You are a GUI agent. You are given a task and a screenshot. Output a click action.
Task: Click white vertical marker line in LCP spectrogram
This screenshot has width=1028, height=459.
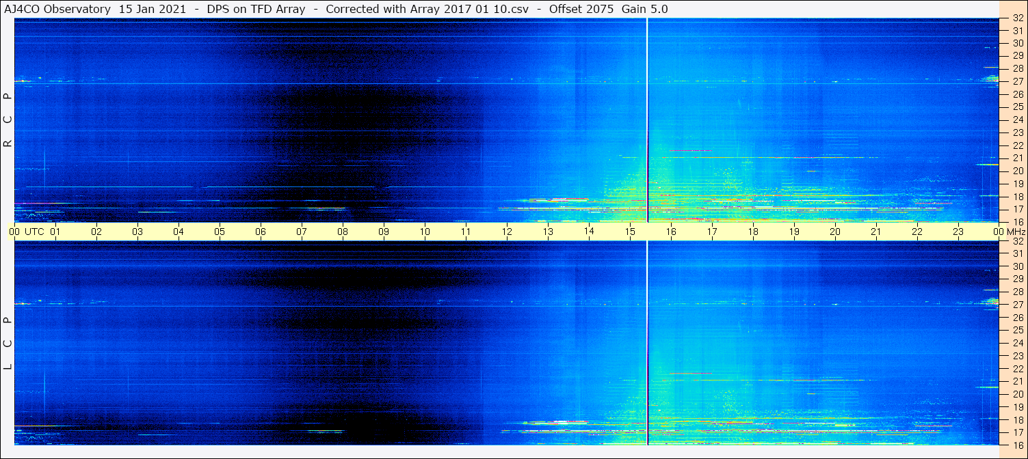tap(647, 343)
